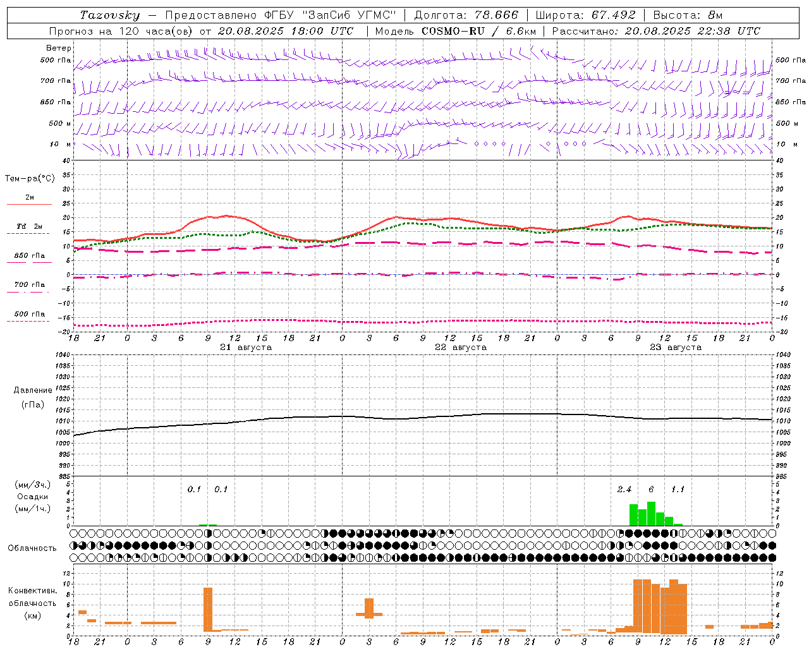Click the 23 августа date label
Screen dimensions: 809x647
coord(676,348)
